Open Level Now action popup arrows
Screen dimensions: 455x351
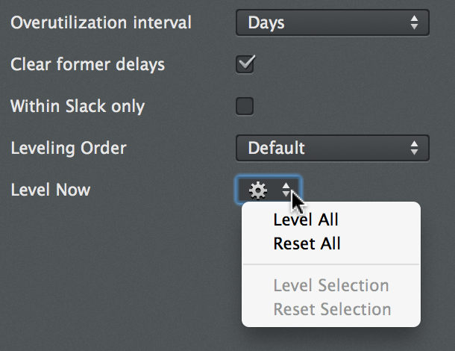[286, 190]
